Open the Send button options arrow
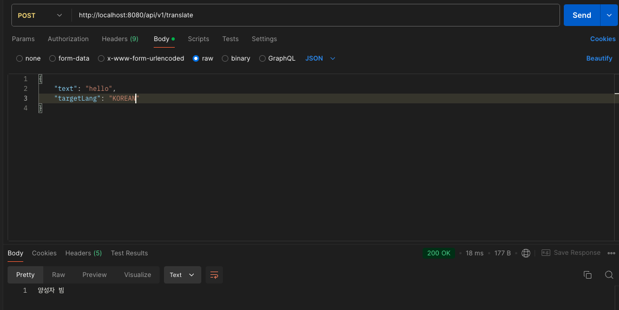 (x=609, y=15)
